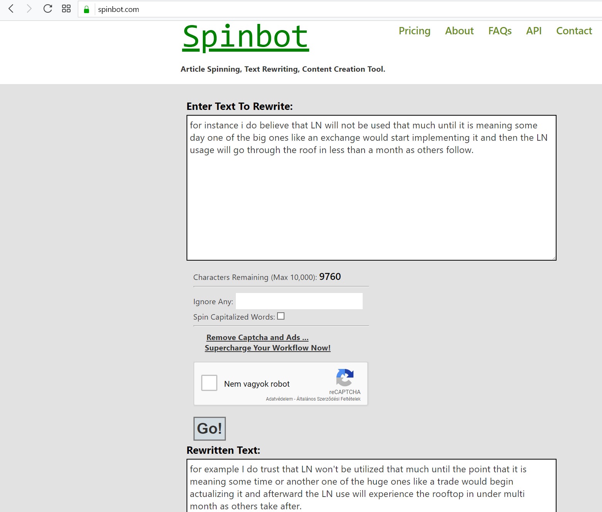The image size is (602, 512).
Task: Click the Enter Text To Rewrite heading
Action: [240, 106]
